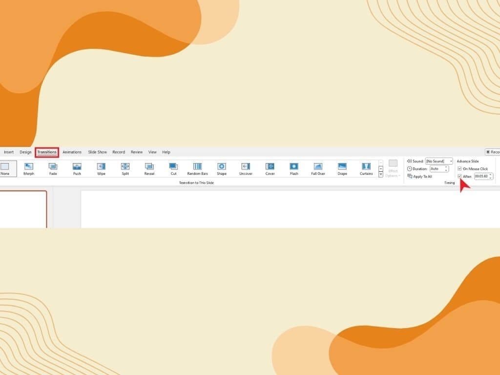Image resolution: width=500 pixels, height=375 pixels.
Task: Open the Slide Show ribbon tab
Action: 97,152
